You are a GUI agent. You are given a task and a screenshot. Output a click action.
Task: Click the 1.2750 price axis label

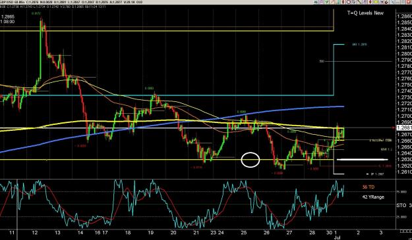(404, 85)
